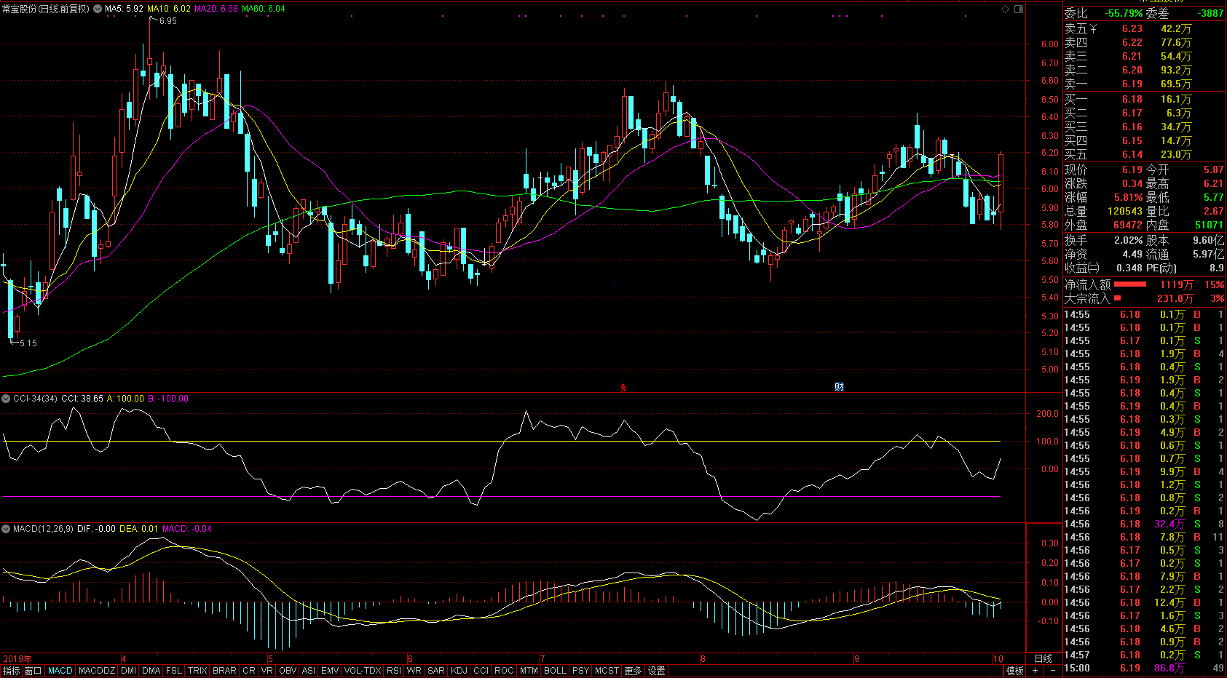Select the BRAR indicator tab
Viewport: 1227px width, 678px height.
point(224,671)
